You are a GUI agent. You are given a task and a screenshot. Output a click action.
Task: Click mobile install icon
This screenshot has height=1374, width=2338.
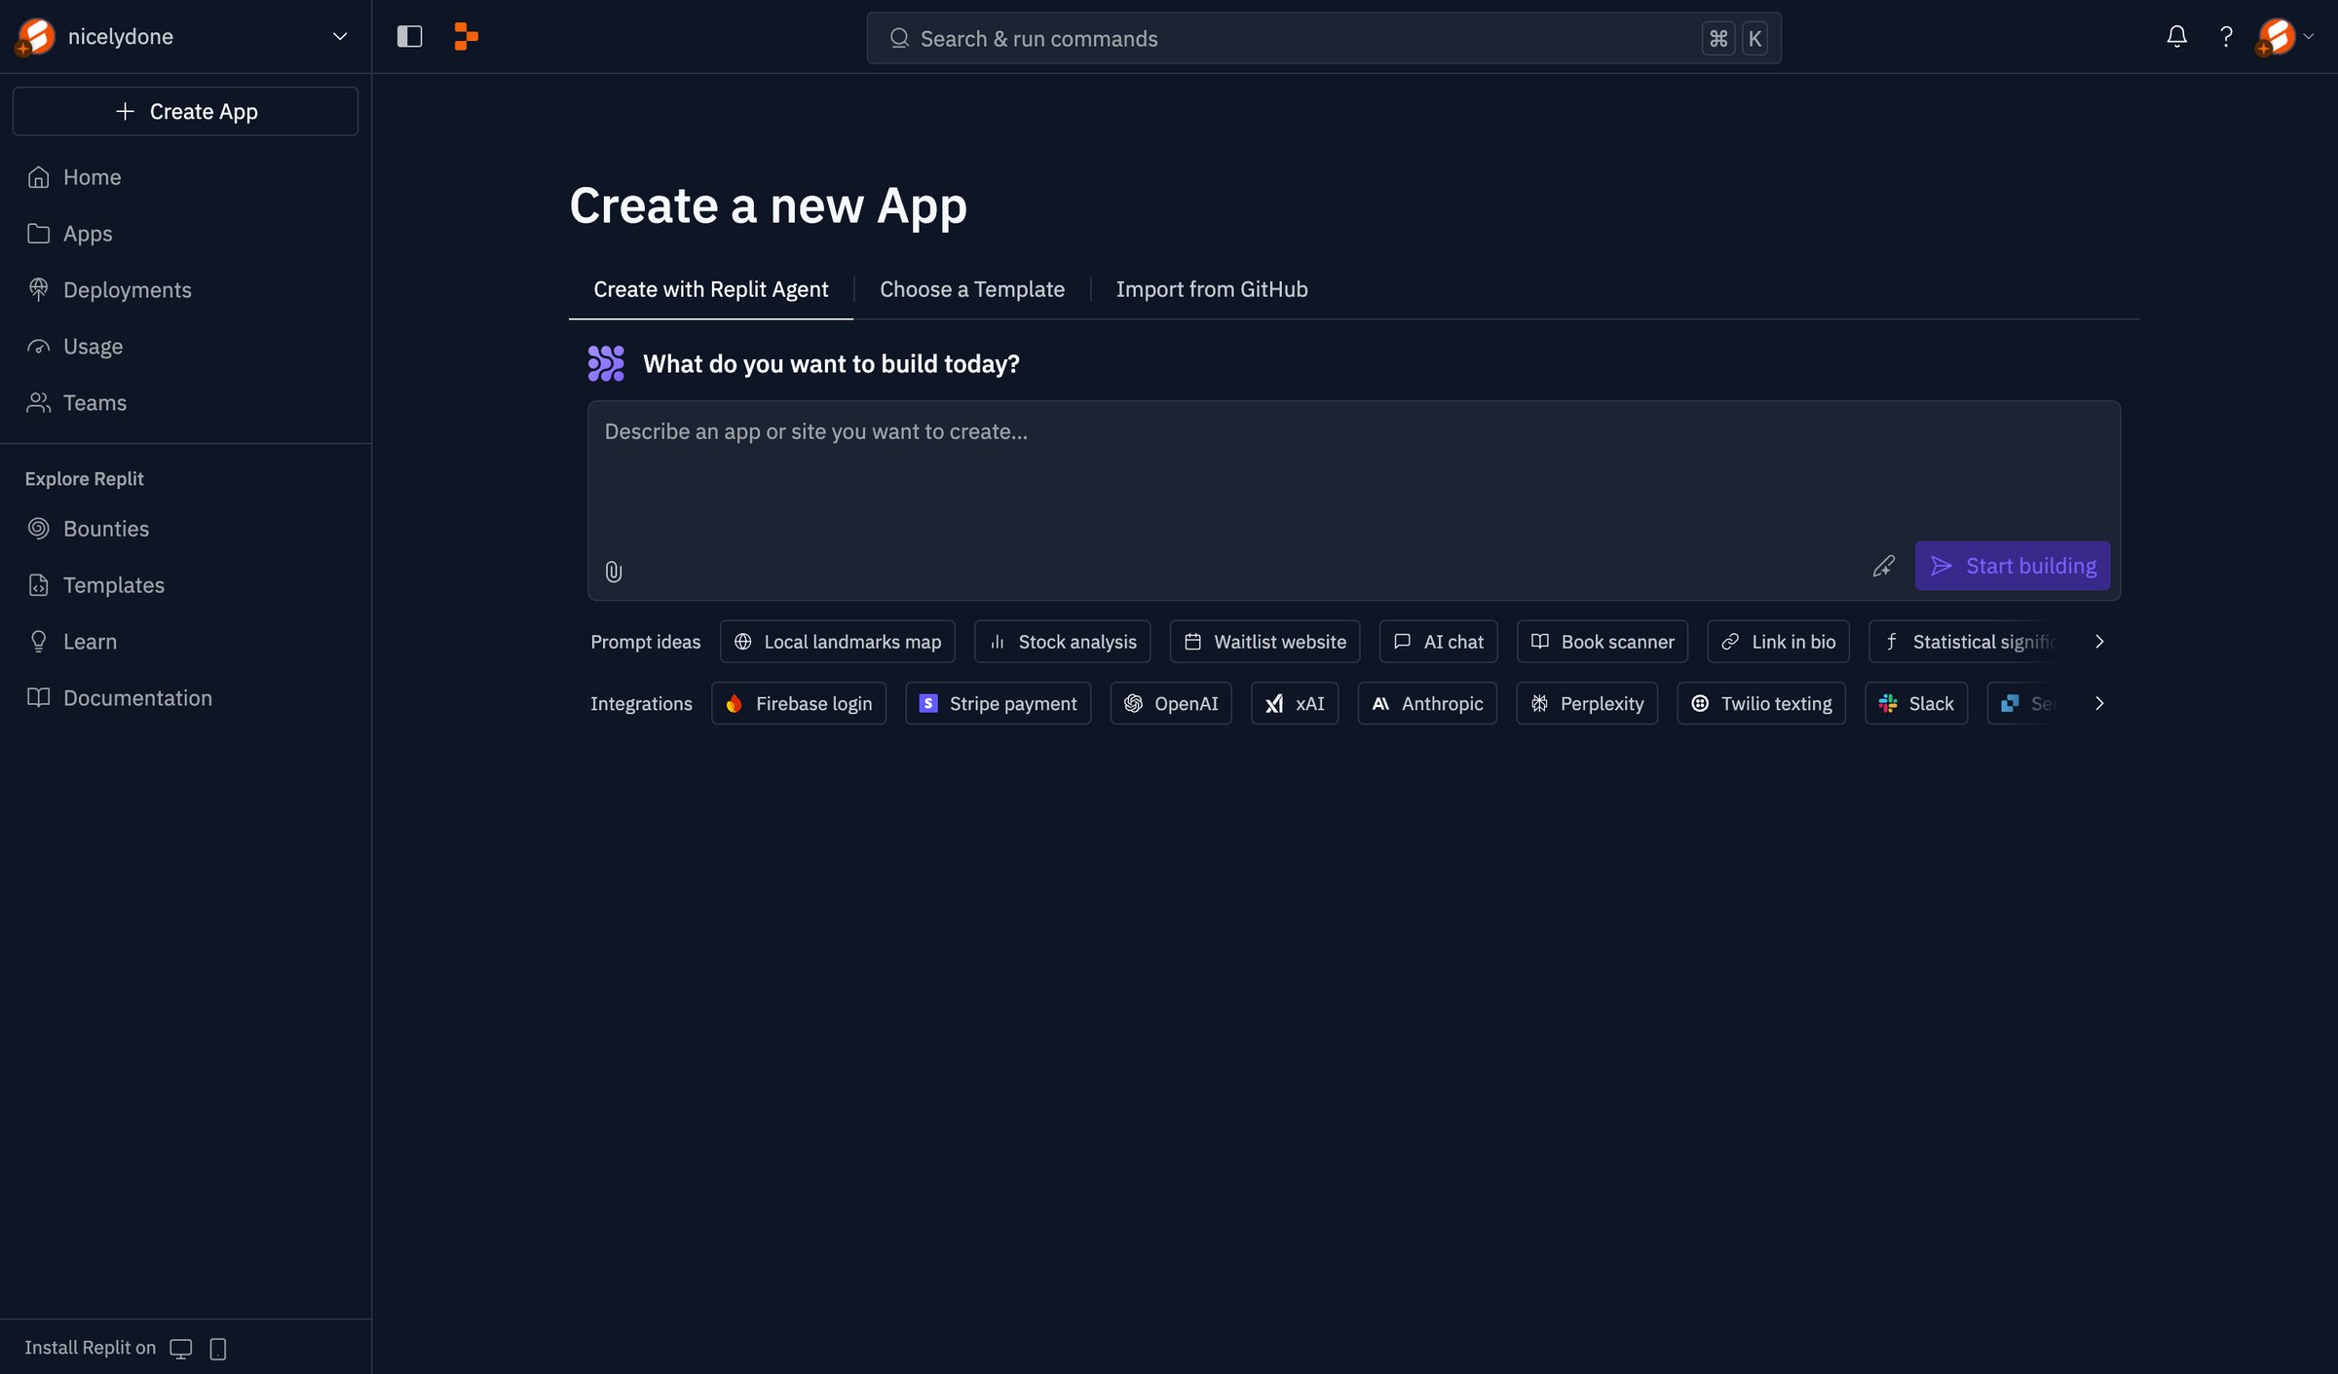pyautogui.click(x=218, y=1348)
